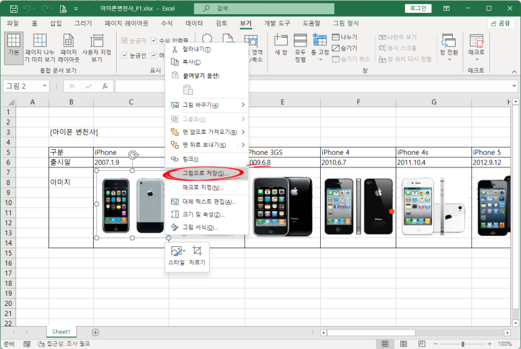The width and height of the screenshot is (521, 349).
Task: Select the Sheet1 worksheet tab
Action: (x=61, y=332)
